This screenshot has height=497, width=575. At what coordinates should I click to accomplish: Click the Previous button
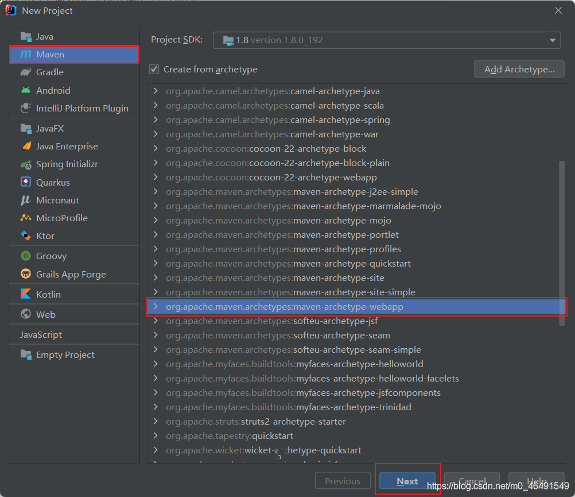(x=343, y=481)
